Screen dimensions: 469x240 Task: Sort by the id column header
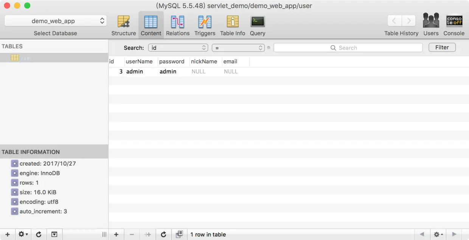[116, 61]
